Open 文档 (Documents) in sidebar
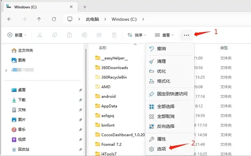This screenshot has width=251, height=156. click(x=19, y=110)
